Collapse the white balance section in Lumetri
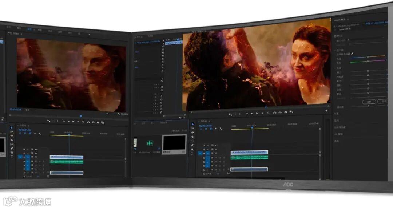 [x=335, y=50]
